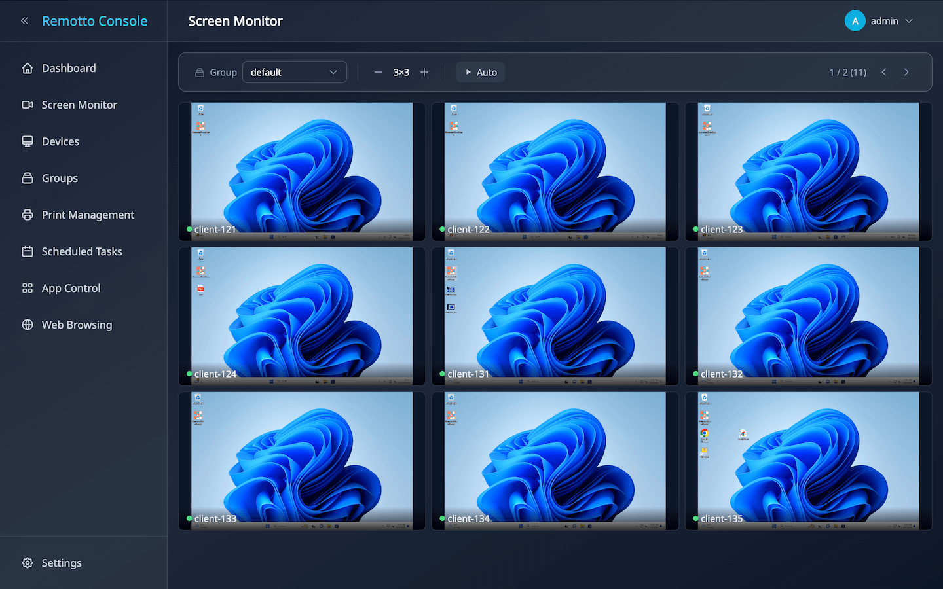Open Groups in the sidebar
943x589 pixels.
[60, 178]
